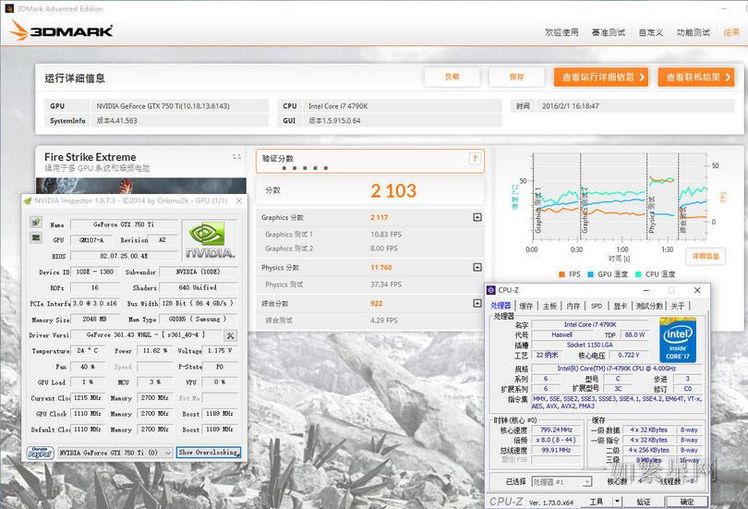
Task: Click the Graphics score value 2 117
Action: [380, 217]
